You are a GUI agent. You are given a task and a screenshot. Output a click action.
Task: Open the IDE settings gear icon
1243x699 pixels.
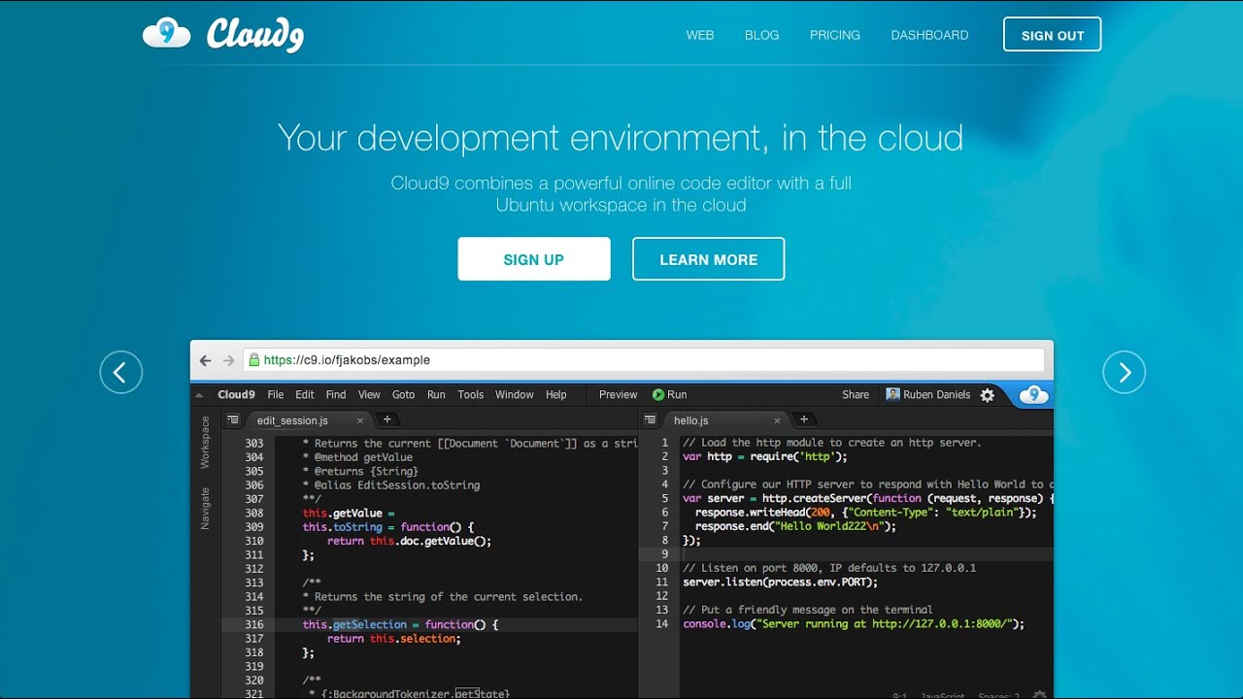[x=988, y=395]
